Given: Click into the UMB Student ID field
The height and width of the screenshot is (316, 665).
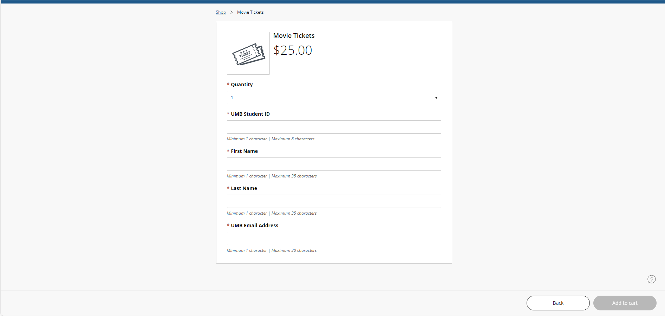Looking at the screenshot, I should (333, 127).
